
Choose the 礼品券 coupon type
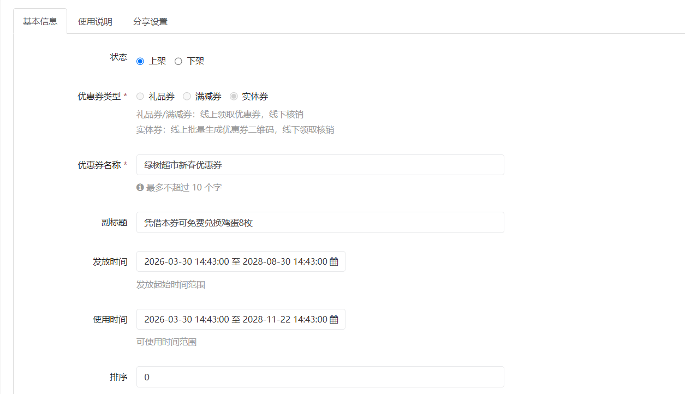tap(140, 97)
